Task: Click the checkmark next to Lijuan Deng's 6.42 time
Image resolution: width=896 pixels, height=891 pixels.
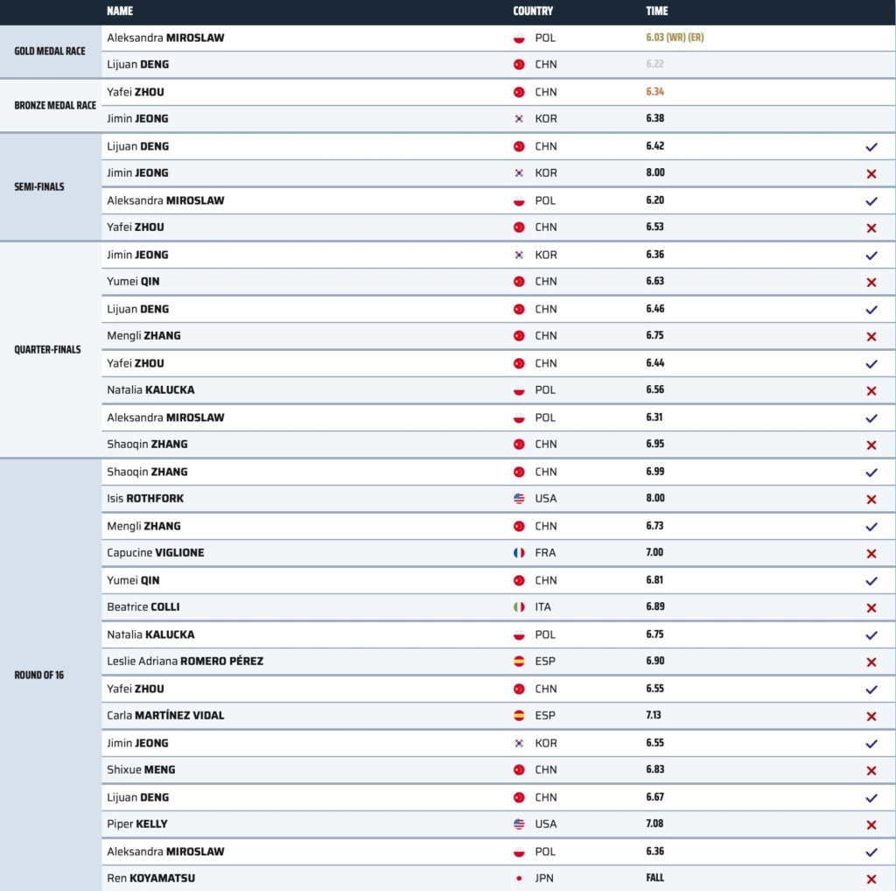Action: coord(871,147)
